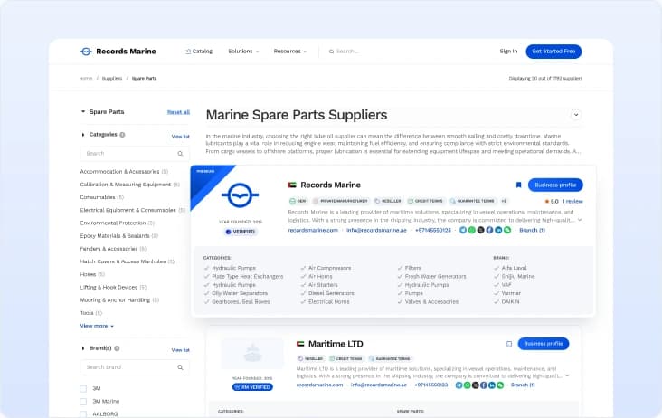Image resolution: width=662 pixels, height=418 pixels.
Task: Open the Solutions dropdown menu
Action: tap(243, 52)
